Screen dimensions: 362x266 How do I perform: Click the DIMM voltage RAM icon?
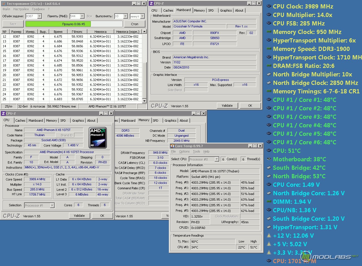tap(269, 202)
